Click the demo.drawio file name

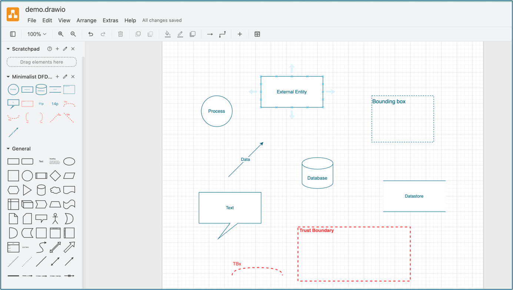45,9
